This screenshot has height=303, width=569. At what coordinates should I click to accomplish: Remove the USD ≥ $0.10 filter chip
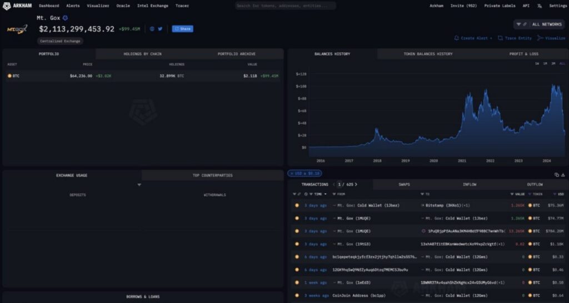292,174
